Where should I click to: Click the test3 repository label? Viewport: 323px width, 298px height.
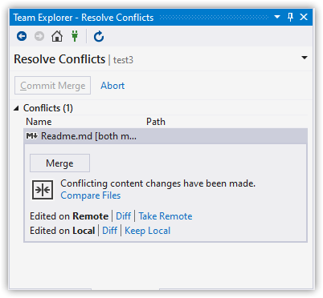pos(123,60)
